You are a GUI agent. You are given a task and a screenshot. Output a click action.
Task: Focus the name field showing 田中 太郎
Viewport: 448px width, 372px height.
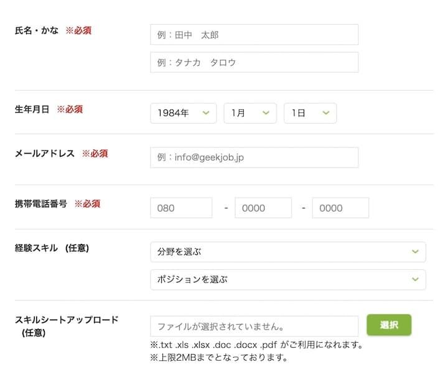pyautogui.click(x=254, y=35)
